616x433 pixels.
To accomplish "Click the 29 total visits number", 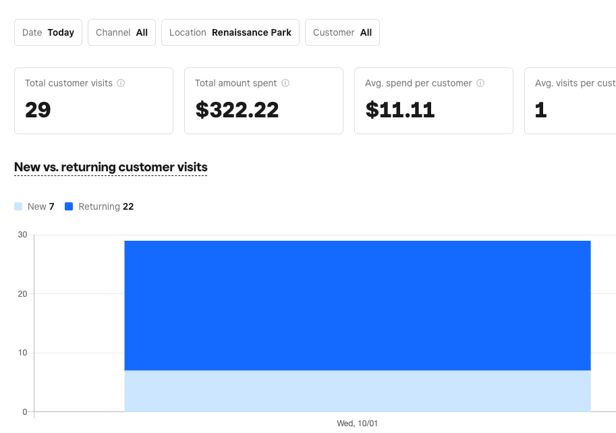I will tap(38, 110).
